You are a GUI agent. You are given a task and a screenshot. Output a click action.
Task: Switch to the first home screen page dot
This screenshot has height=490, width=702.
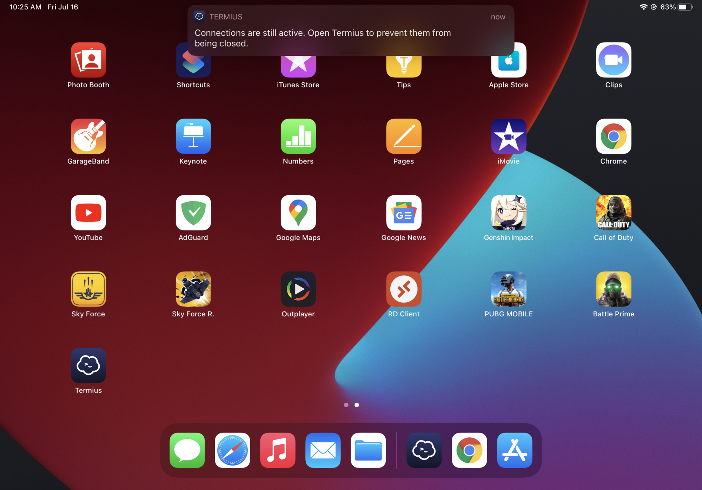tap(346, 405)
